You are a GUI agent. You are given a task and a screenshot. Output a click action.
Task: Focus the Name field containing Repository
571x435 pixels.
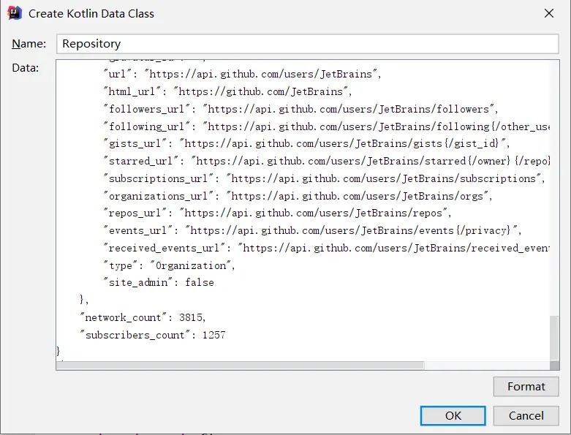coord(308,44)
